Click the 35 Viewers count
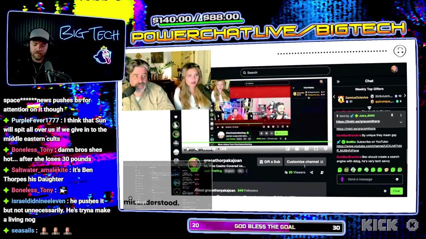 point(295,172)
